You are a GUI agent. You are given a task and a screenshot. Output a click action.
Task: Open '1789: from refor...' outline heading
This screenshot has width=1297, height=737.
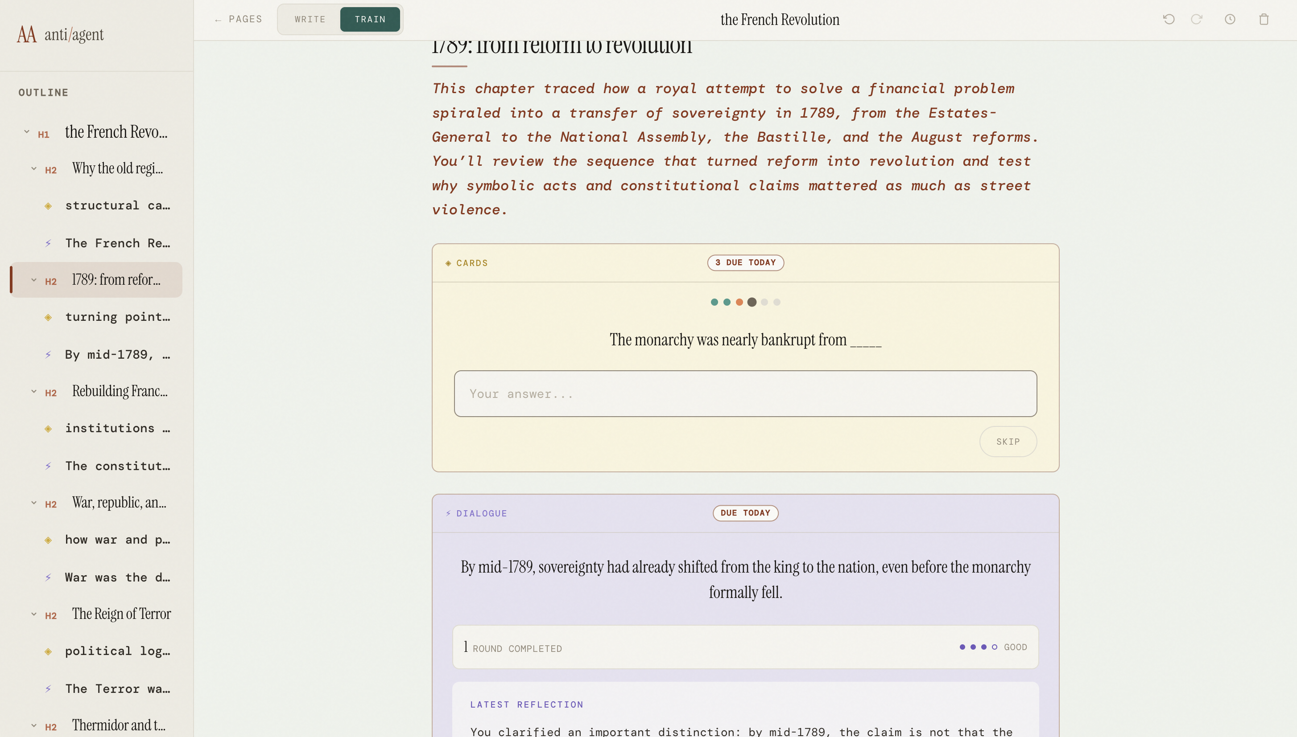click(116, 280)
